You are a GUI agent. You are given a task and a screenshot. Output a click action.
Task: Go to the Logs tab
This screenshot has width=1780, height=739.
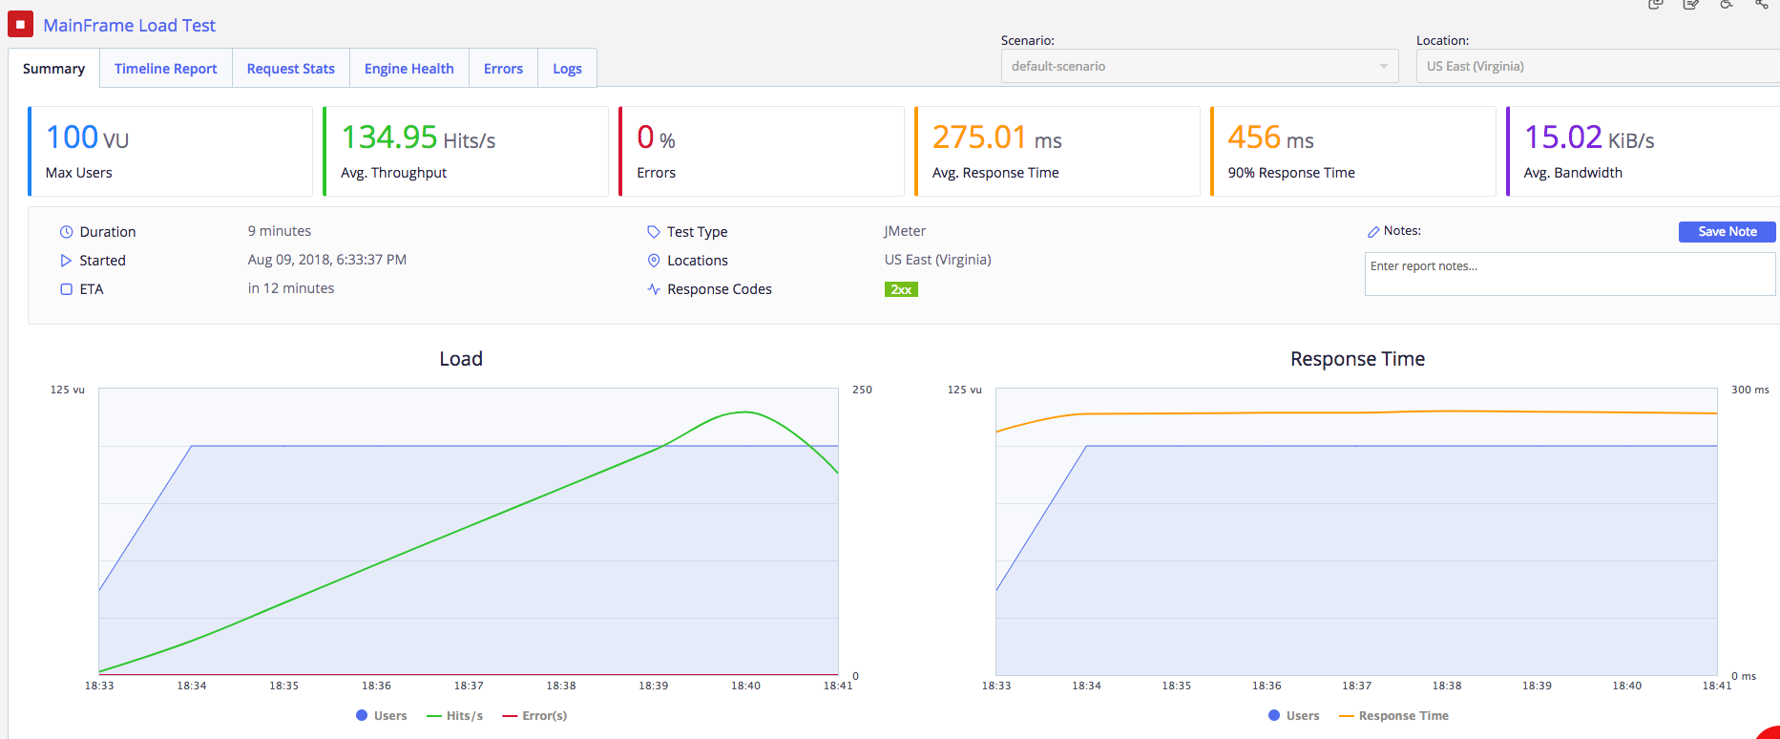567,69
